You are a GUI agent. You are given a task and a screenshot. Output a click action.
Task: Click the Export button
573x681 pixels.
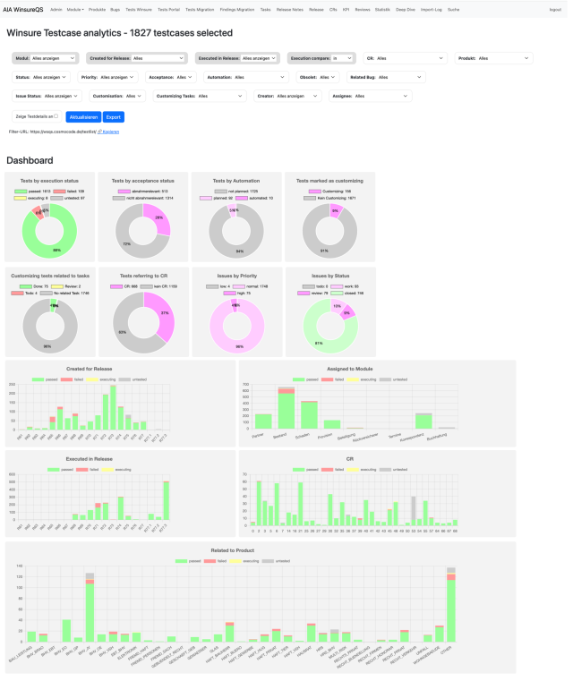point(113,116)
